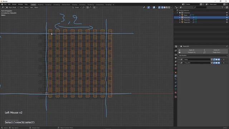229x129 pixels.
Task: Toggle proportional editing icon
Action: point(94,7)
